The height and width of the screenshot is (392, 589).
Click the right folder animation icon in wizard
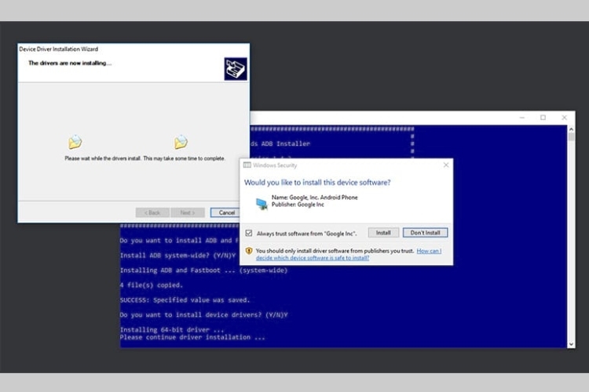(181, 142)
